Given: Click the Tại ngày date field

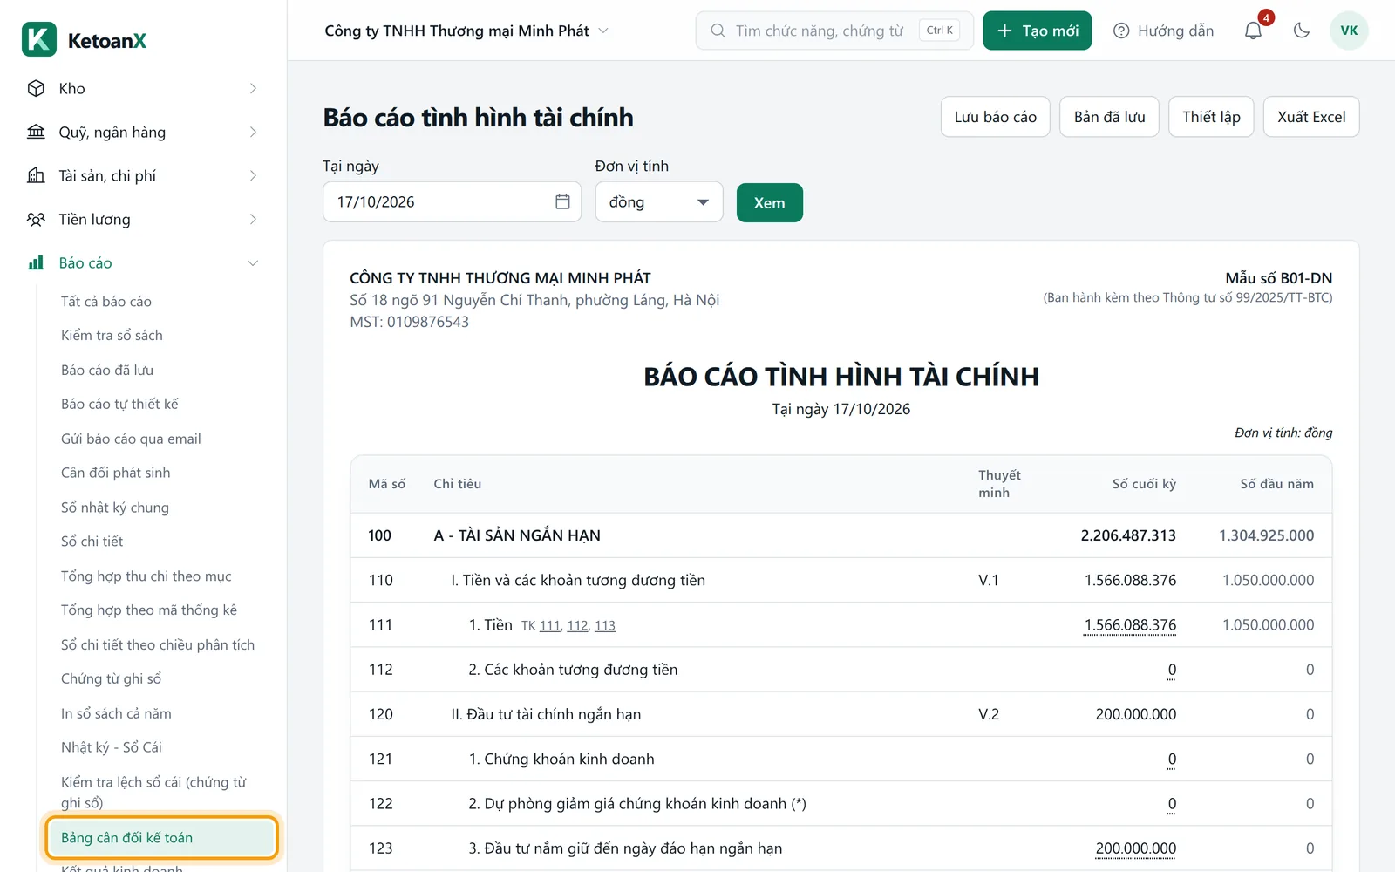Looking at the screenshot, I should pos(452,201).
